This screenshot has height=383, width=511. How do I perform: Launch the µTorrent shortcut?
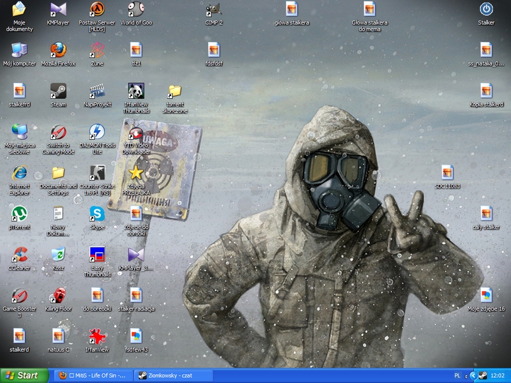pyautogui.click(x=19, y=214)
